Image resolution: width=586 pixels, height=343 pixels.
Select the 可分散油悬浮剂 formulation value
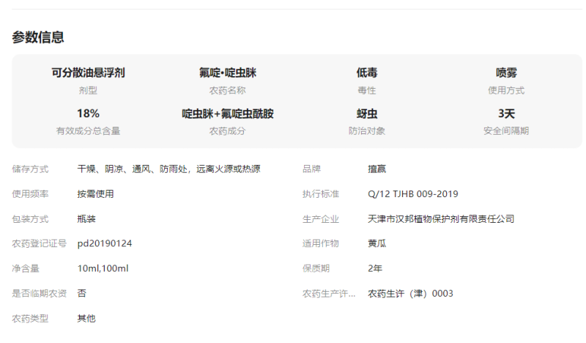pos(88,73)
